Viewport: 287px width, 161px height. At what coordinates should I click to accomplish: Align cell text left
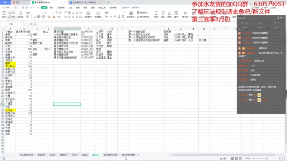pos(66,17)
